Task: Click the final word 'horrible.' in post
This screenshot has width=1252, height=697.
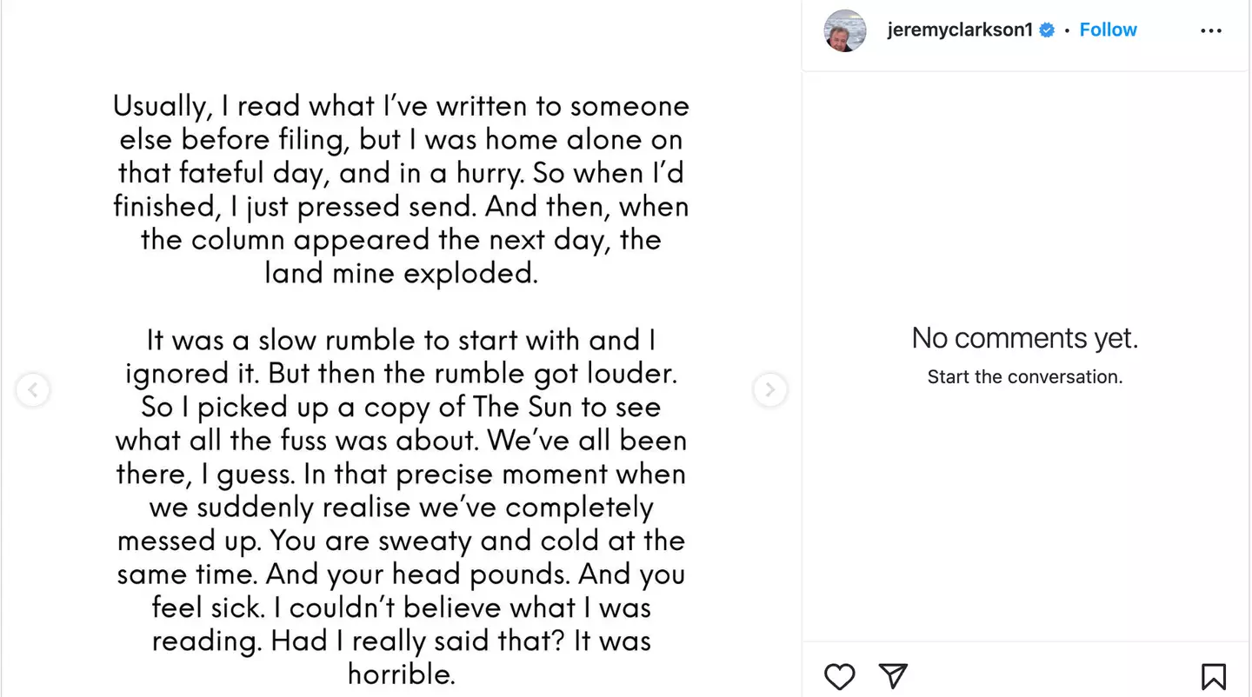Action: (401, 674)
